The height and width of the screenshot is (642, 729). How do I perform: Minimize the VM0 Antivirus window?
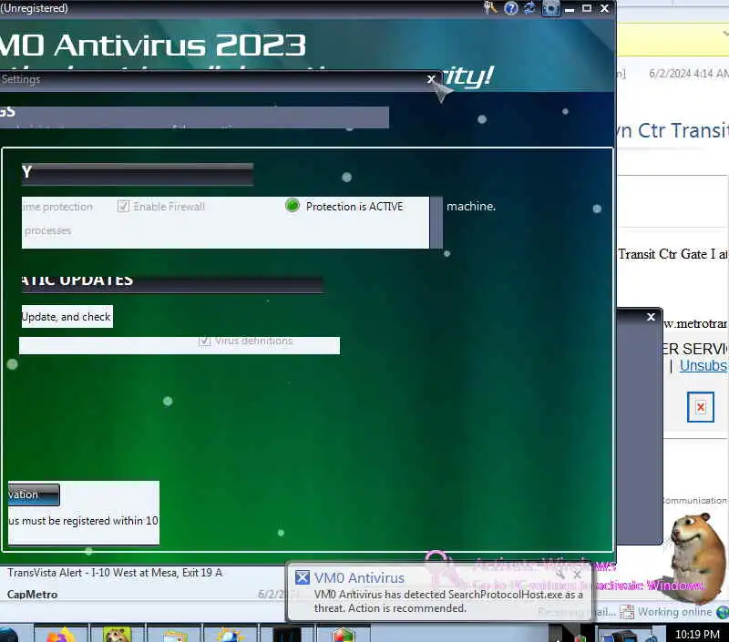click(570, 8)
